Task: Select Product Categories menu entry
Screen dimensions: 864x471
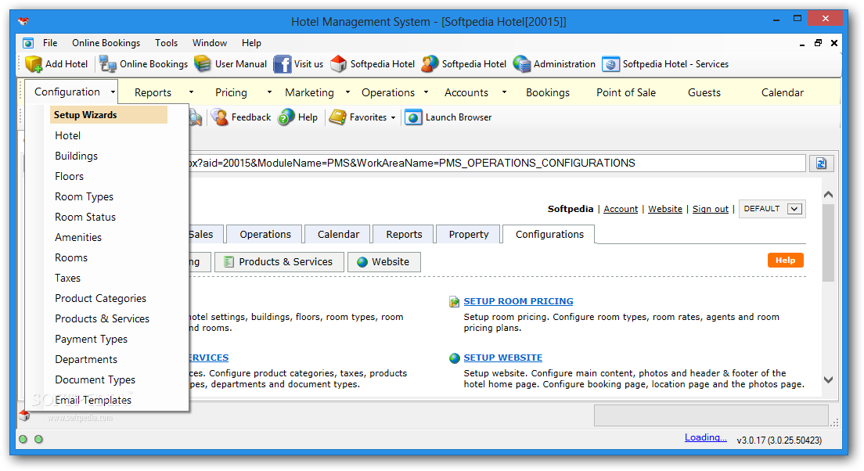Action: click(100, 299)
